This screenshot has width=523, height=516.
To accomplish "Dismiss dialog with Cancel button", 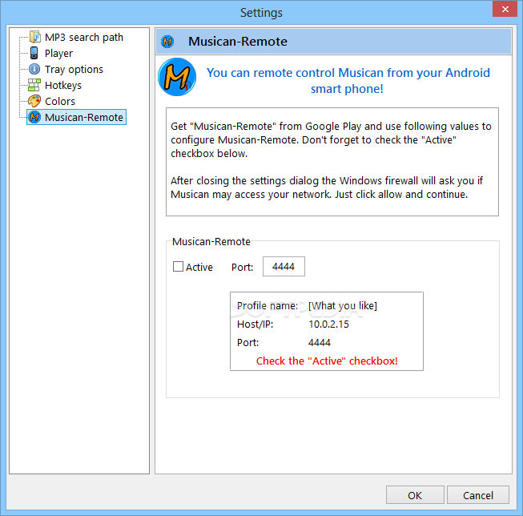I will click(478, 495).
